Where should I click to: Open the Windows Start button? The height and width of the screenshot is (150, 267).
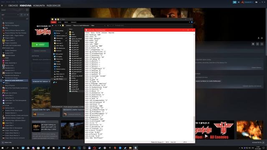pos(3,148)
